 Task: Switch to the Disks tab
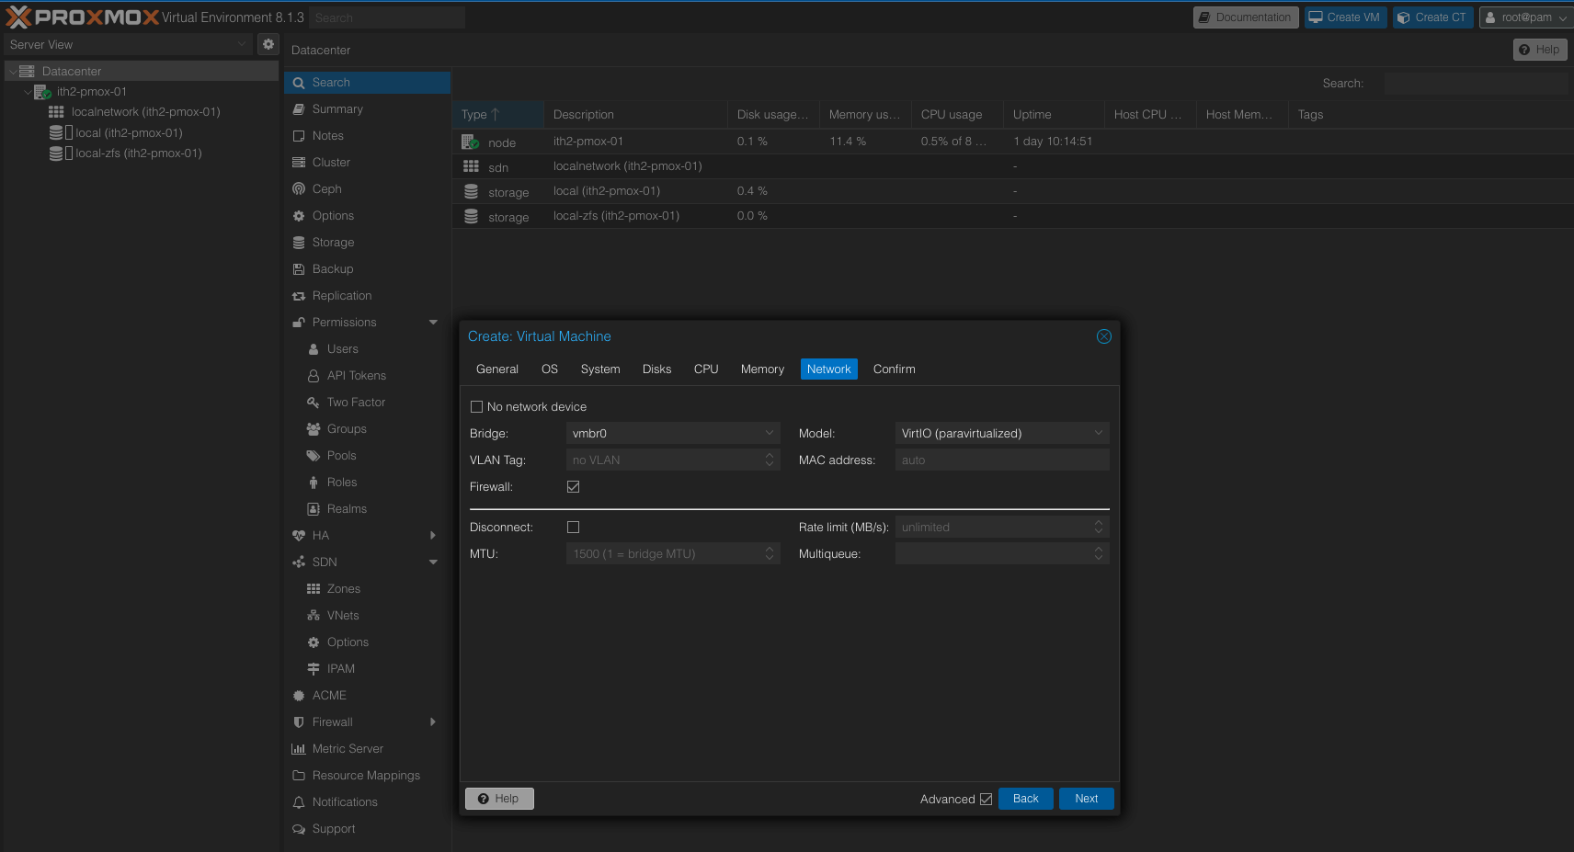click(656, 369)
